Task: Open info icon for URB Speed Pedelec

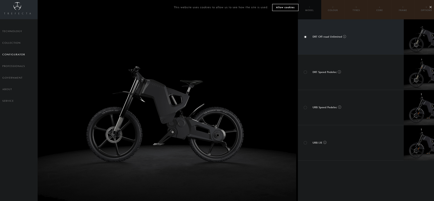Action: tap(340, 107)
